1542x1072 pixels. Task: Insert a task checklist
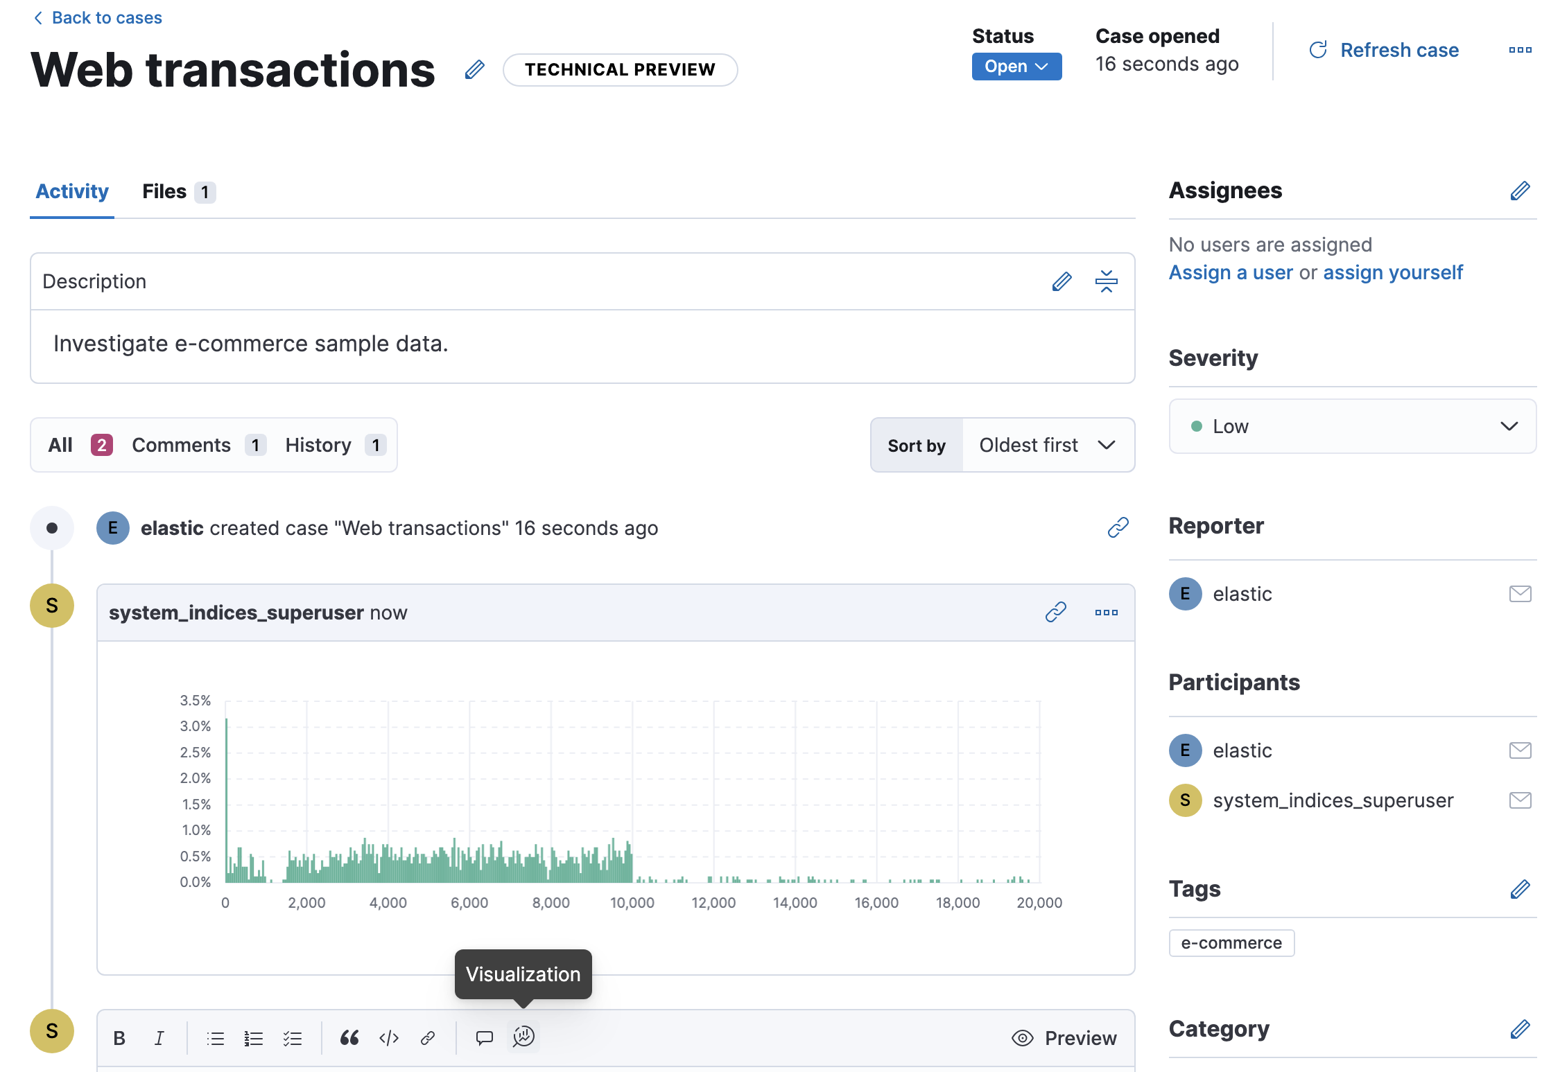click(293, 1037)
